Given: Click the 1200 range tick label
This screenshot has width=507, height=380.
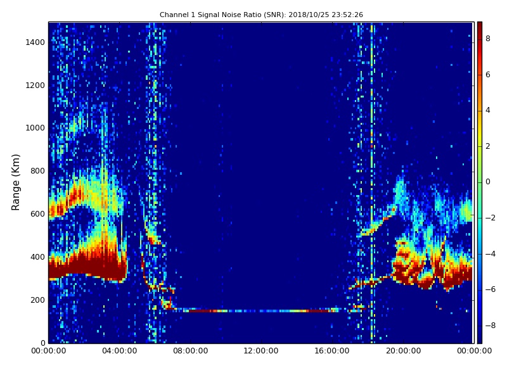Looking at the screenshot, I should click(x=35, y=85).
